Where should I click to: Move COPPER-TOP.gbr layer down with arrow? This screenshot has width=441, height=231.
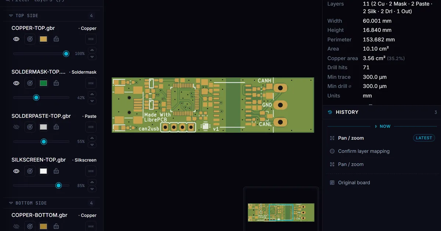tap(92, 57)
